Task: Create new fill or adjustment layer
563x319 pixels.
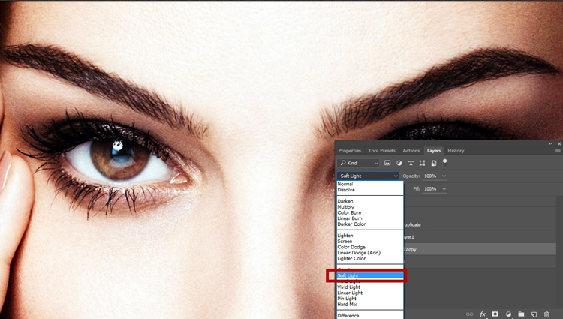Action: pos(508,314)
